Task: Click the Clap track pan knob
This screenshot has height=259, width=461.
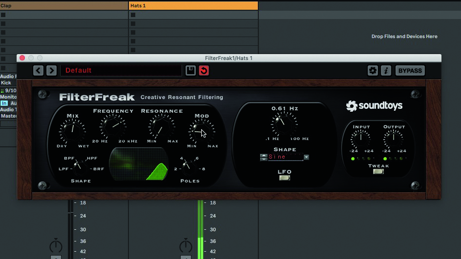Action: (x=56, y=246)
